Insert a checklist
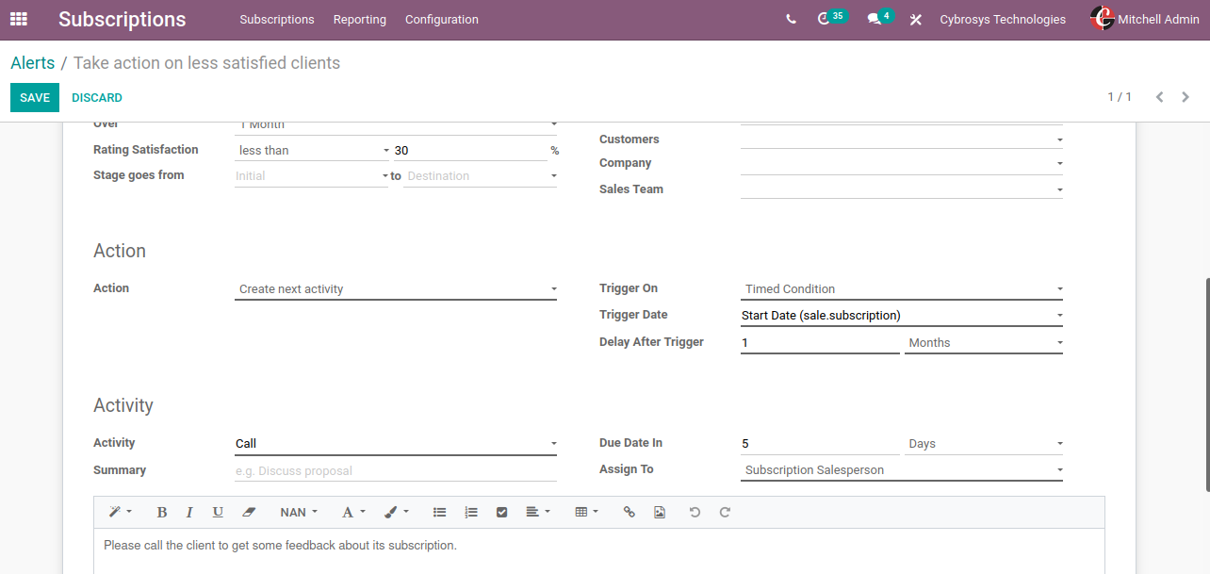The image size is (1210, 574). point(501,512)
